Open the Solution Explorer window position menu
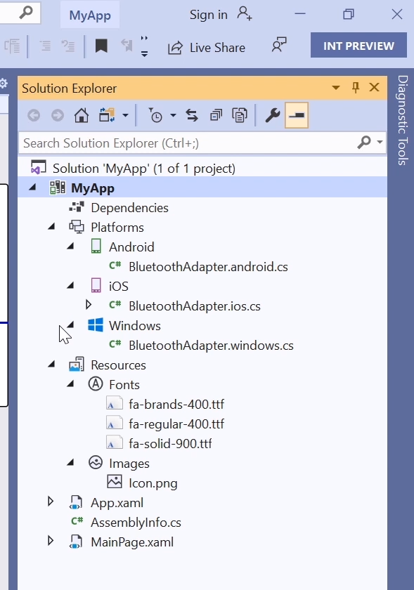The width and height of the screenshot is (414, 590). [336, 88]
